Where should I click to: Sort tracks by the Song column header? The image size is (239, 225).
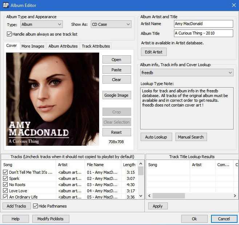(x=28, y=165)
